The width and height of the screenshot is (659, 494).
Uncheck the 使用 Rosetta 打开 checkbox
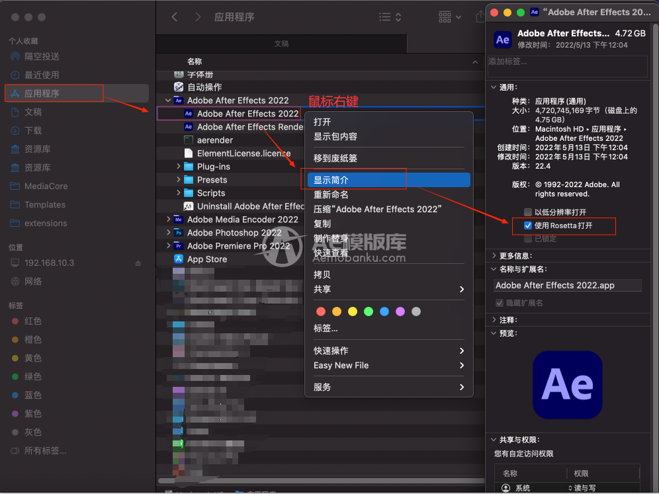pos(527,226)
